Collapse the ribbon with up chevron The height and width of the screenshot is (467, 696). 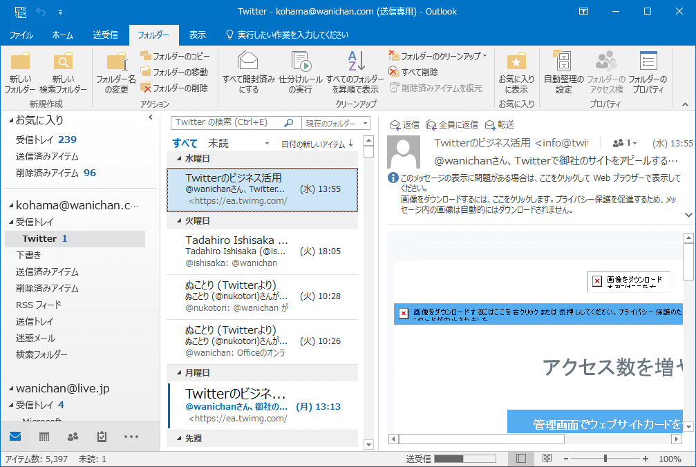click(686, 105)
